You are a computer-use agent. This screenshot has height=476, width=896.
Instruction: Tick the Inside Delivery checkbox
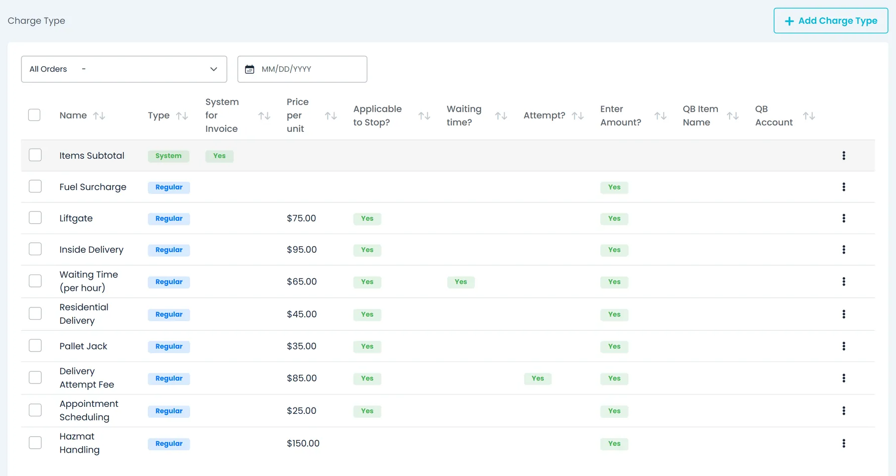pyautogui.click(x=35, y=249)
